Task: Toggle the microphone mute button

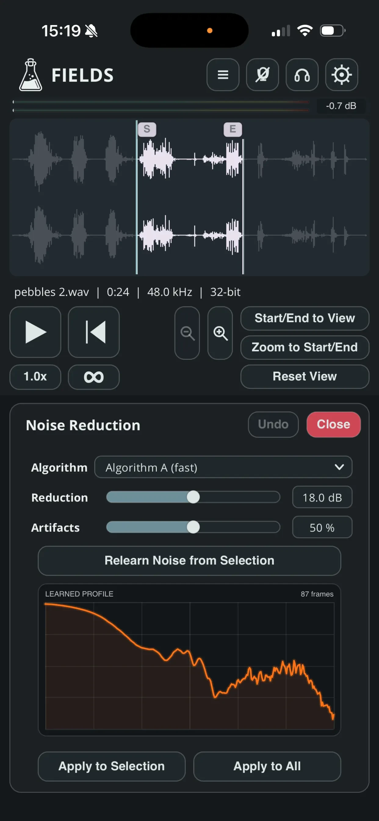Action: [x=262, y=75]
